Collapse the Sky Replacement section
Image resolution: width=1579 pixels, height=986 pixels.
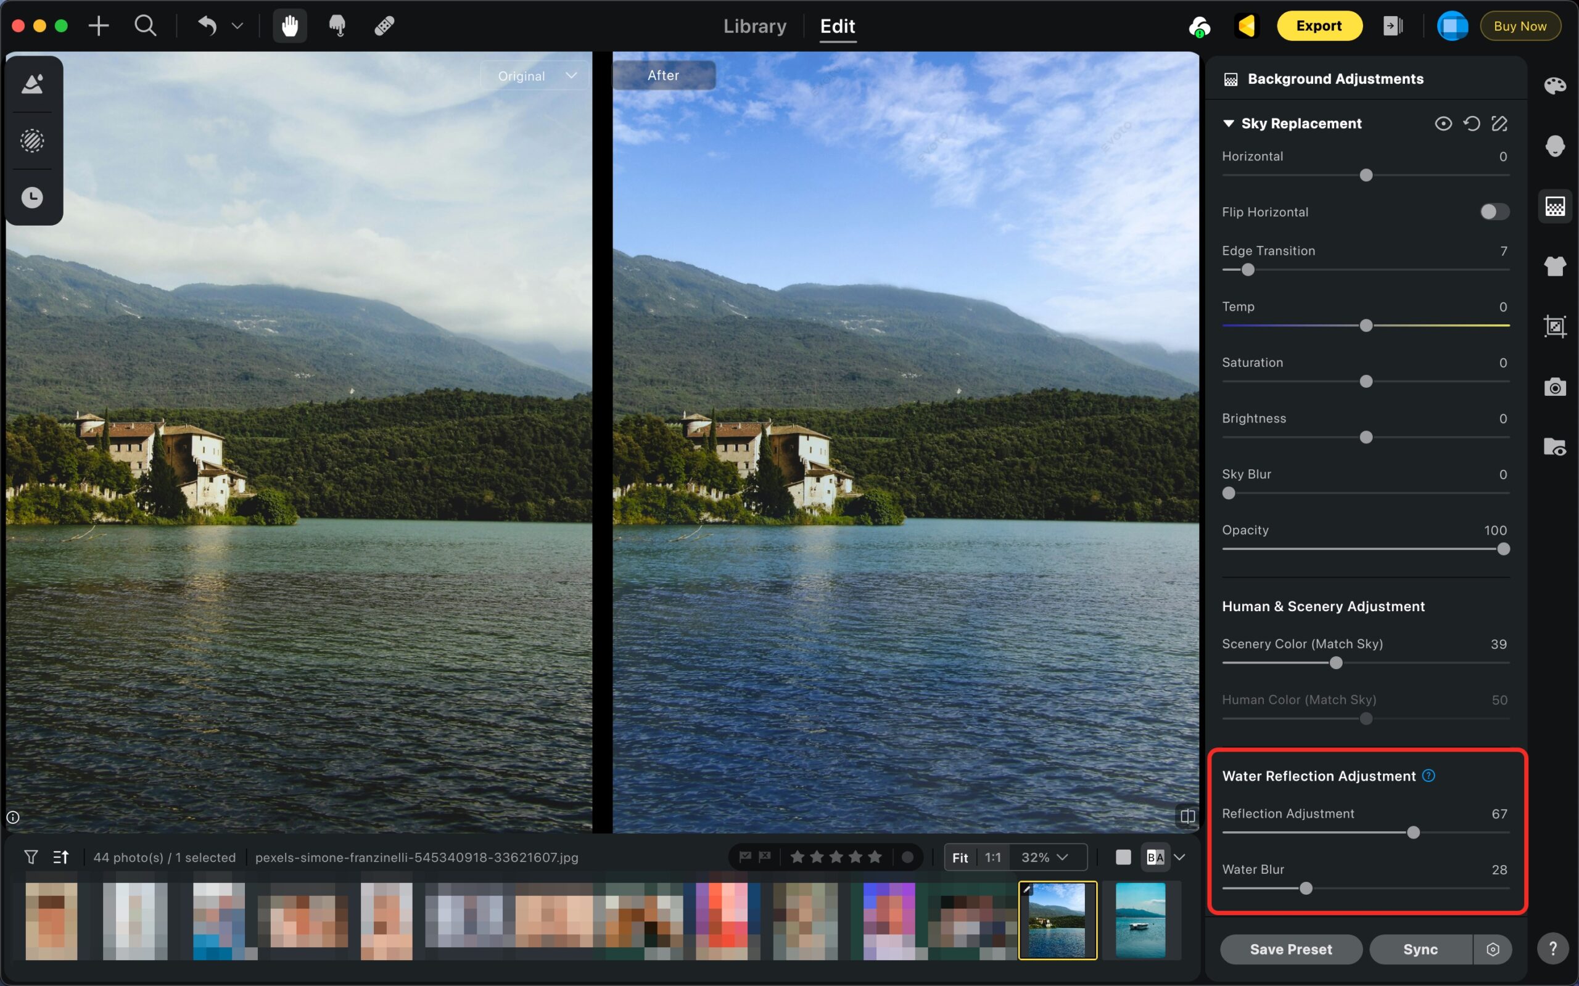tap(1228, 123)
